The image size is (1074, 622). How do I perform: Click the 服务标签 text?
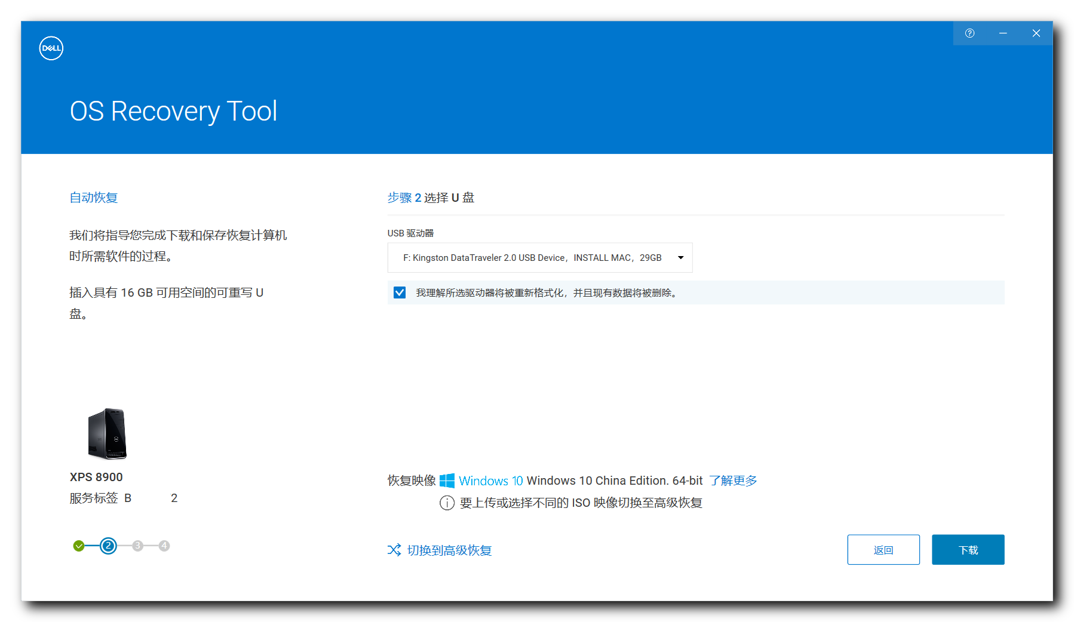pyautogui.click(x=94, y=498)
